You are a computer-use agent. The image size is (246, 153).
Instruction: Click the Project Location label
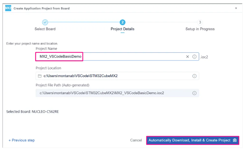coord(48,68)
